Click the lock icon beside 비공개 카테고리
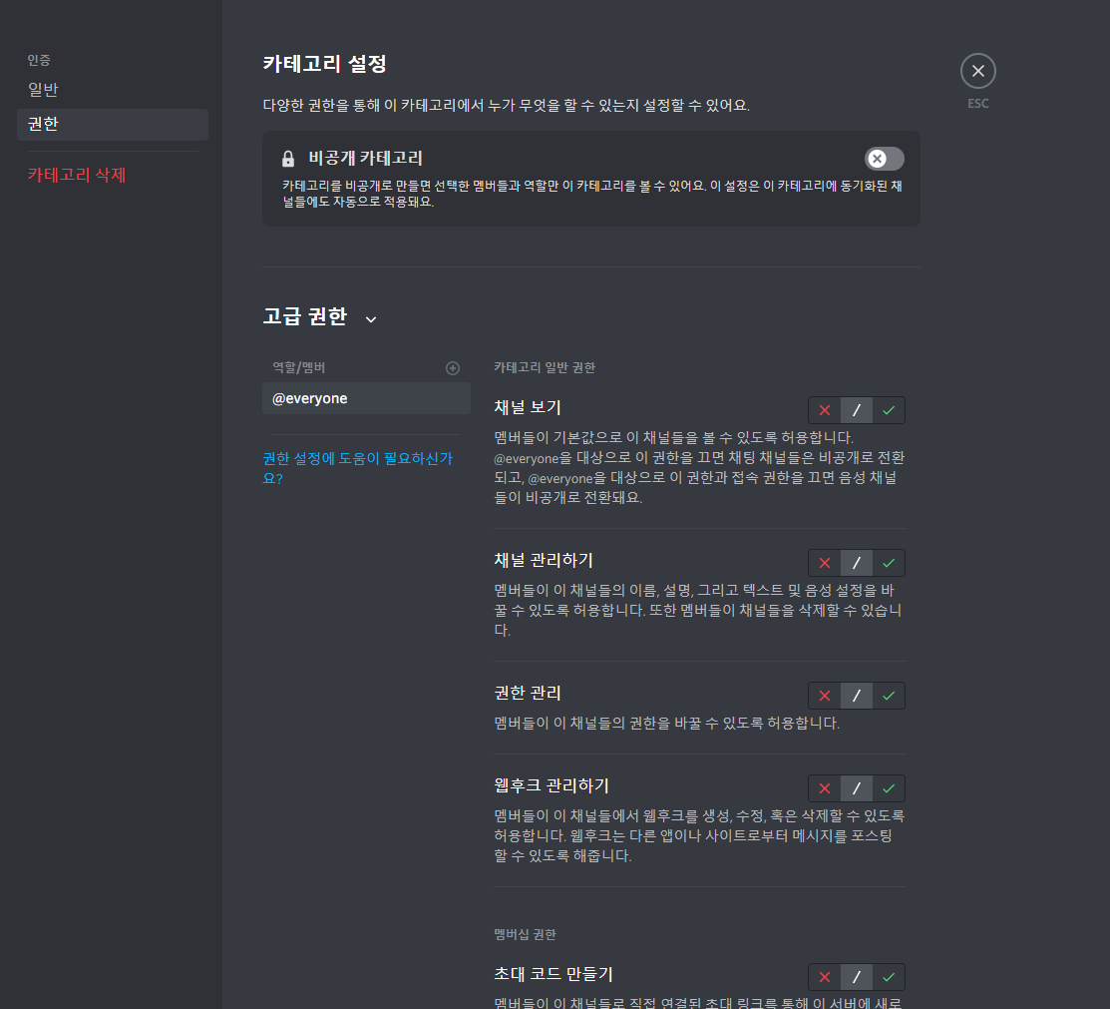The image size is (1110, 1009). coord(288,159)
